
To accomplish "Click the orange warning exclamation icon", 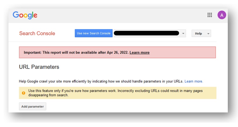I will (24, 93).
